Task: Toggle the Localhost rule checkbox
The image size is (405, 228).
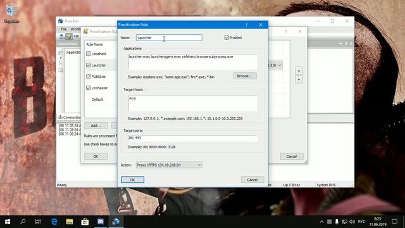Action: (89, 53)
